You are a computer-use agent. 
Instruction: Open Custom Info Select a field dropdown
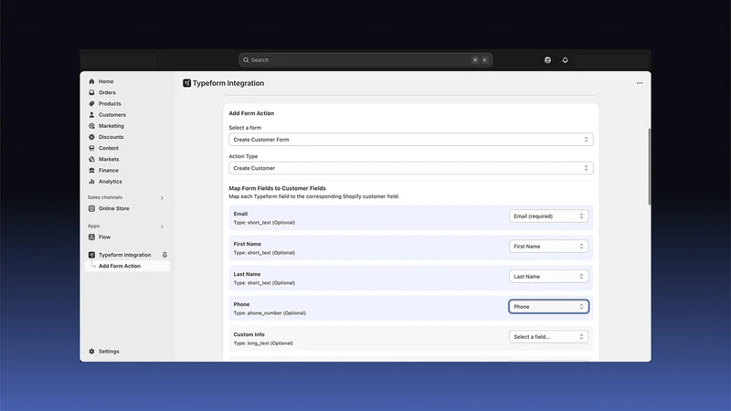point(549,336)
